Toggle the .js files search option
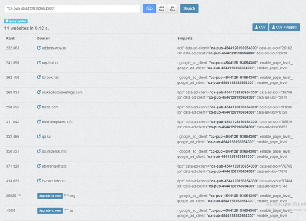The height and width of the screenshot is (221, 307). [172, 8]
